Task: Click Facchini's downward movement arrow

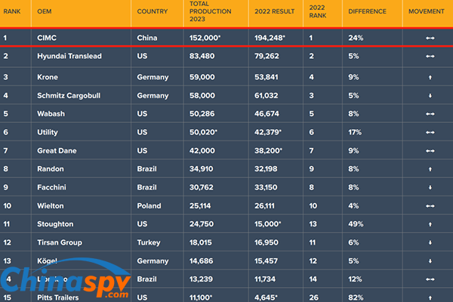Action: coord(430,187)
